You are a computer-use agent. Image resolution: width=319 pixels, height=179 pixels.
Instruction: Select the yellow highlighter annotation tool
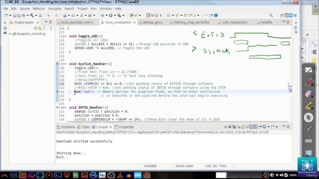coord(309,105)
